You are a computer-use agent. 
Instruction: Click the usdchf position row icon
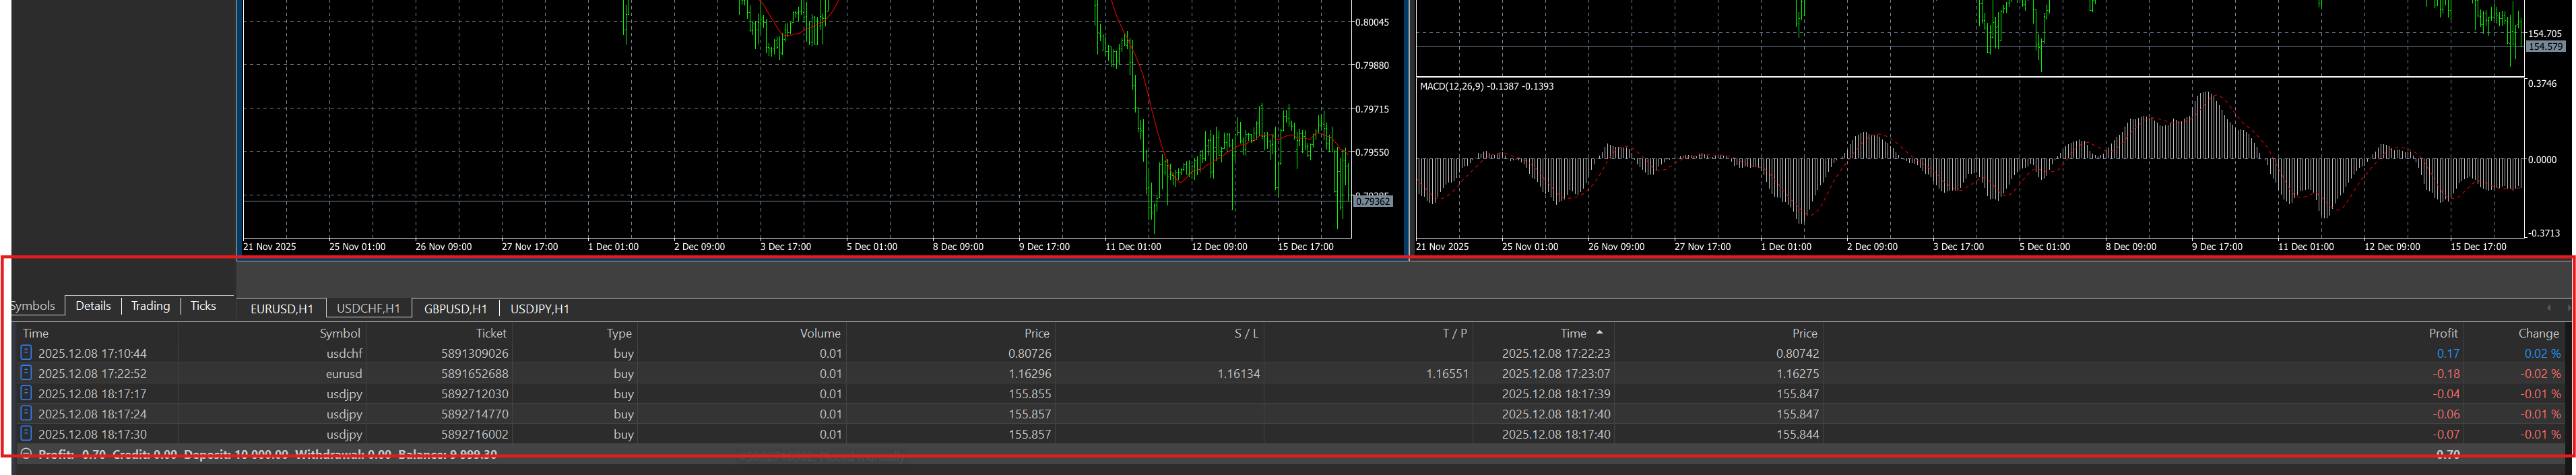26,353
